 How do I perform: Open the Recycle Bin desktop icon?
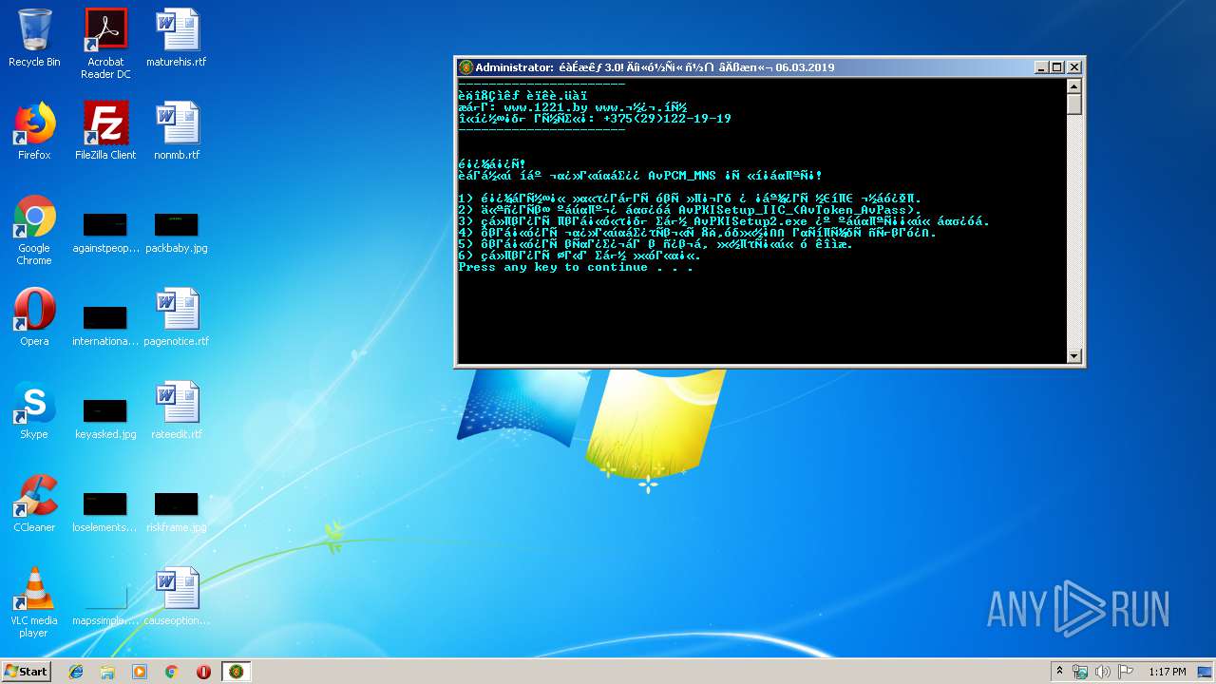tap(34, 38)
